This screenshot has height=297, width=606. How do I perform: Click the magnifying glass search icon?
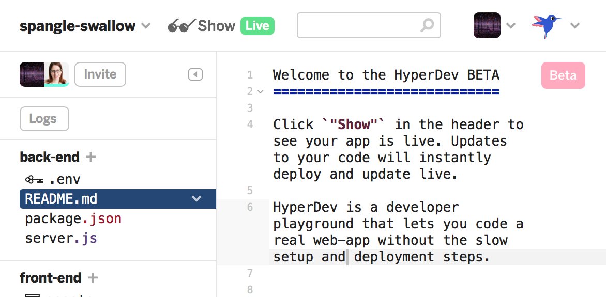coord(427,25)
